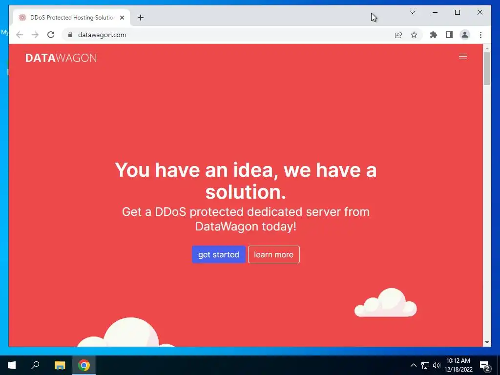Open Chrome profile avatar

[465, 35]
